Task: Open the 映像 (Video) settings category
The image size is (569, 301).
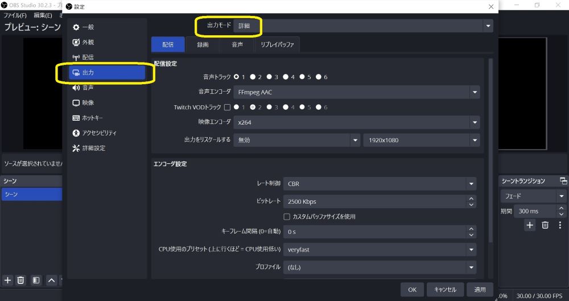Action: pos(107,103)
